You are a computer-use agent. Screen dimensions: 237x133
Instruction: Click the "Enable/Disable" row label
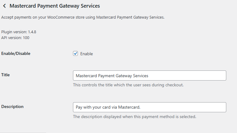tap(16, 54)
